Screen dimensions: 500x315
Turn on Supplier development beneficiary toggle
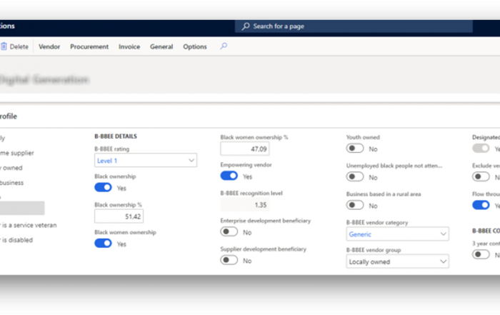(x=229, y=260)
